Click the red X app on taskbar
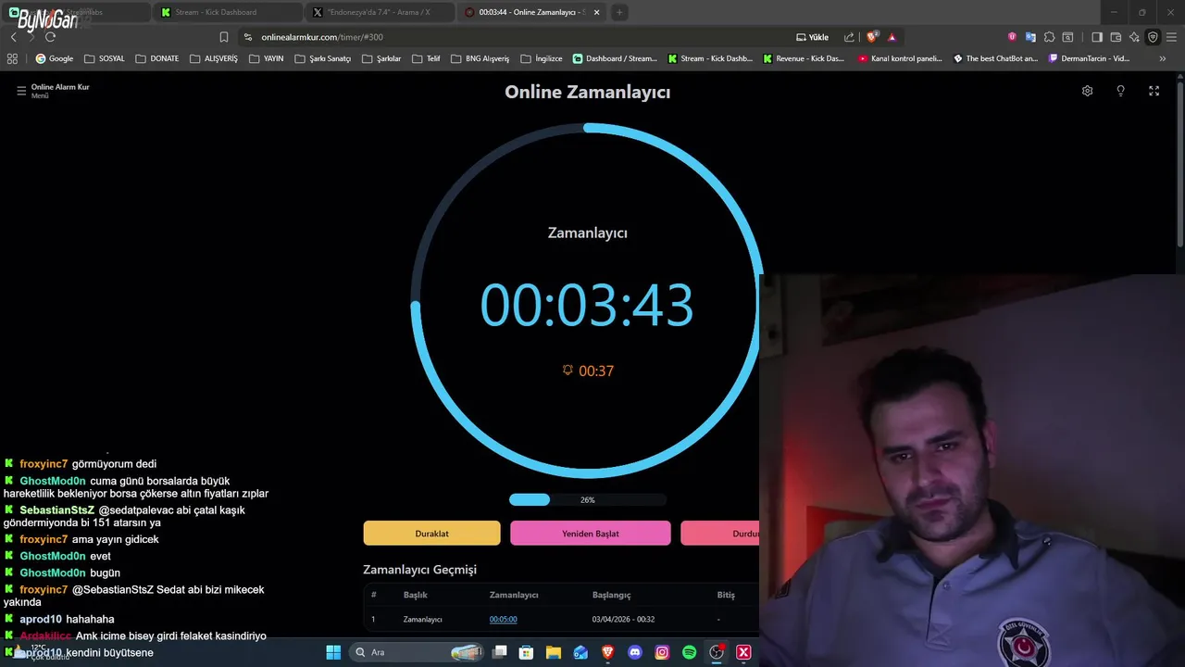 [743, 652]
